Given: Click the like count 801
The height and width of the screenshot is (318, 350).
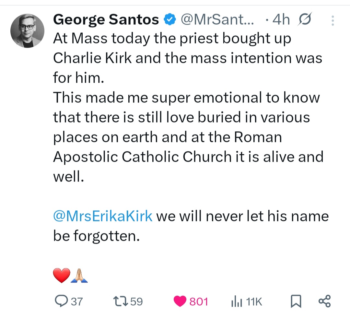Looking at the screenshot, I should (198, 302).
